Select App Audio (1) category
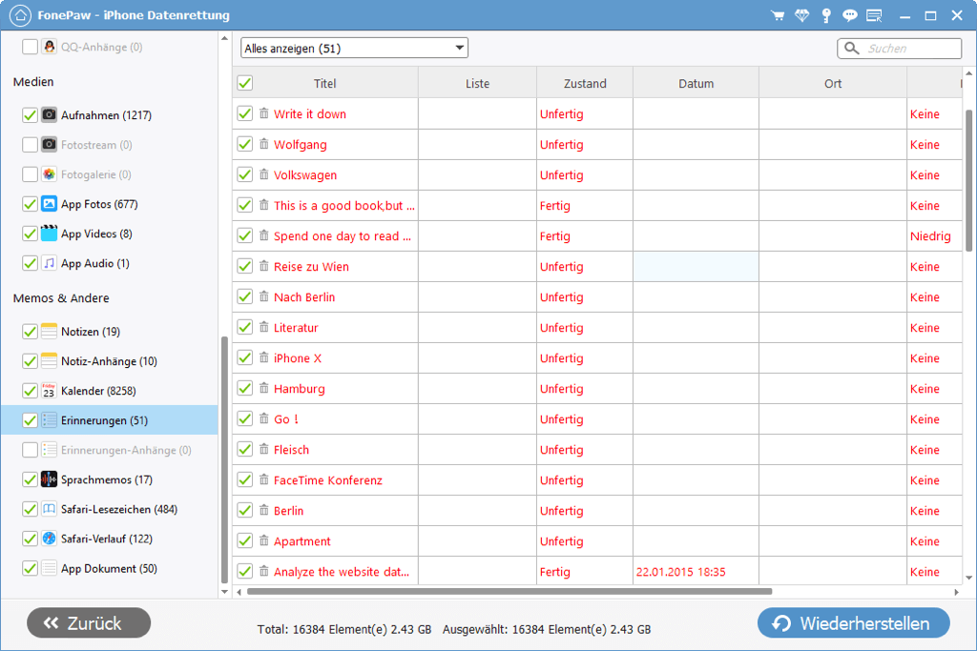The width and height of the screenshot is (977, 651). [x=95, y=263]
